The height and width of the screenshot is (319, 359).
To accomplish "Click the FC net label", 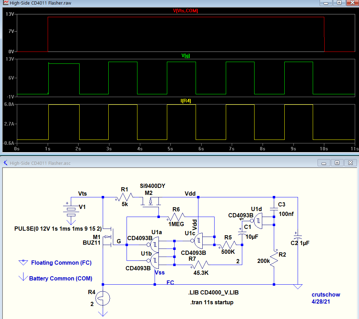I will tap(170, 282).
